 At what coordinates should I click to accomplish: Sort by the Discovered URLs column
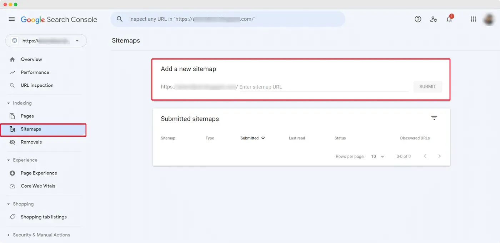click(415, 138)
